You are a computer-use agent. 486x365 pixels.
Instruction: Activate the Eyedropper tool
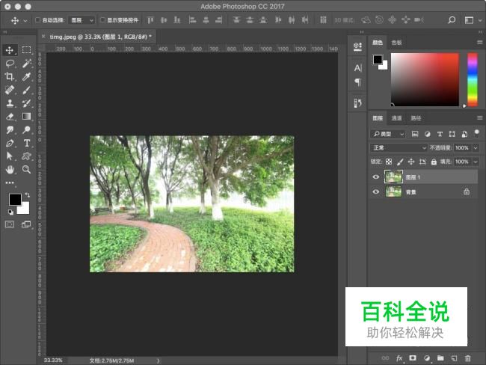pyautogui.click(x=26, y=77)
